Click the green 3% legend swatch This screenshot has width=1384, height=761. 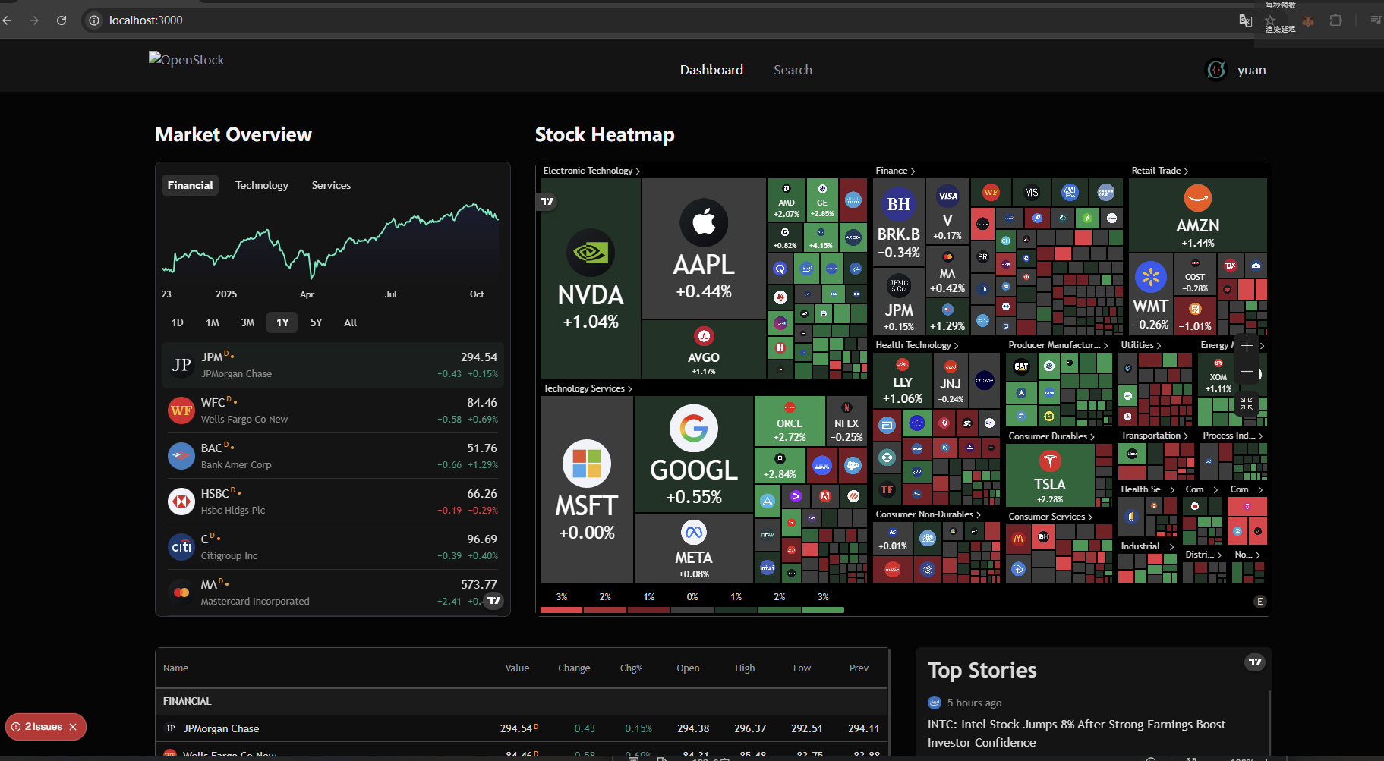(823, 609)
